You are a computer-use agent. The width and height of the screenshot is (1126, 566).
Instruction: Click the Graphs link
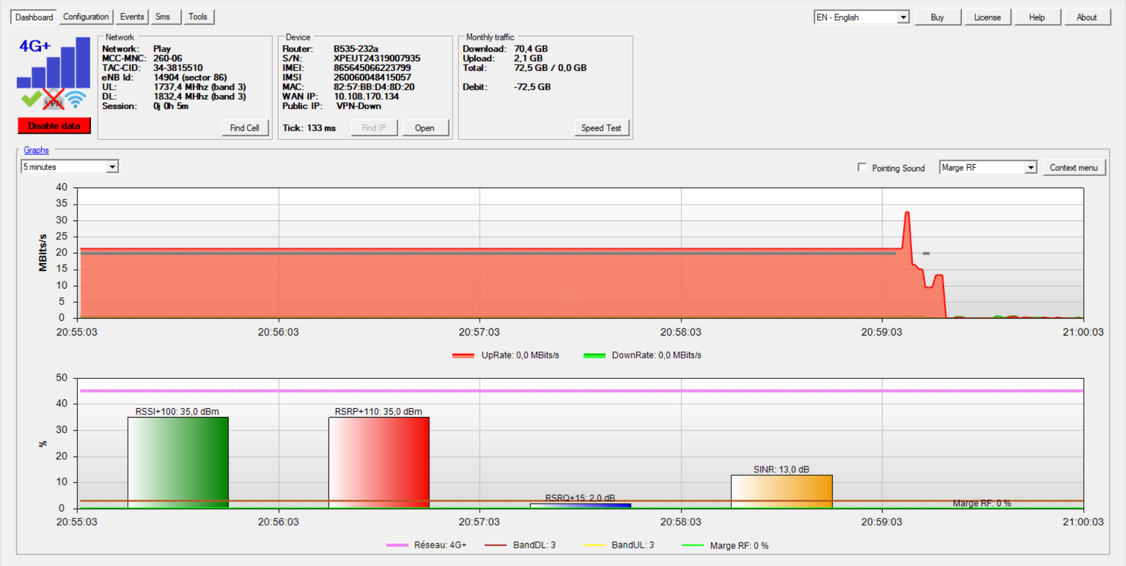pyautogui.click(x=36, y=150)
